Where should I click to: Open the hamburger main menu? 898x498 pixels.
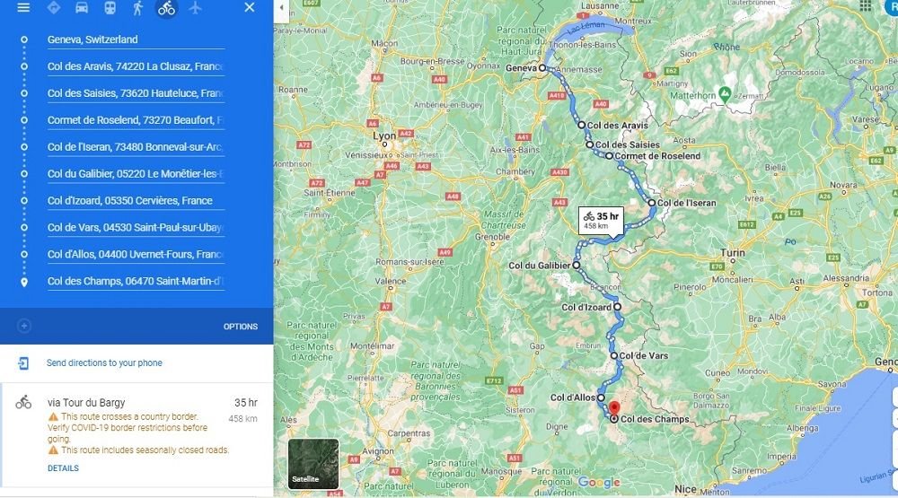pyautogui.click(x=23, y=8)
